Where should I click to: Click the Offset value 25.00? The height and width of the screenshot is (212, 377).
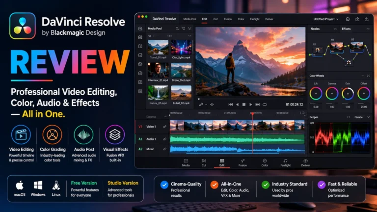click(364, 106)
